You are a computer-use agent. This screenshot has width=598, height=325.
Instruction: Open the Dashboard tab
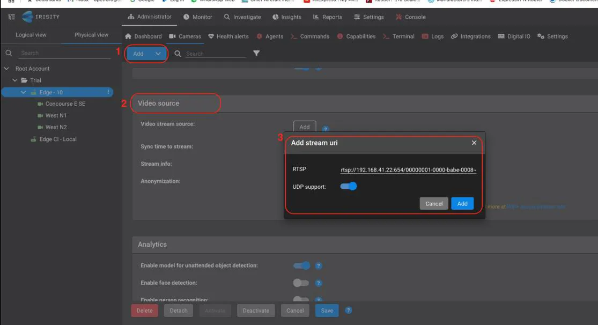[x=143, y=36]
